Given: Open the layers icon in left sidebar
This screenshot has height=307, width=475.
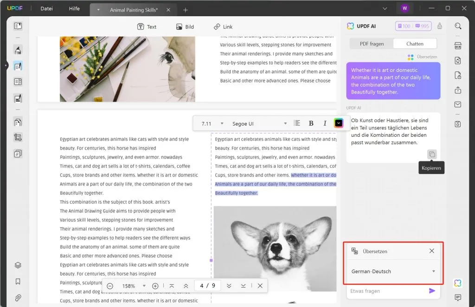Looking at the screenshot, I should coord(18,265).
